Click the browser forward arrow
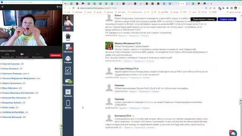This screenshot has height=136, width=242. click(x=69, y=8)
